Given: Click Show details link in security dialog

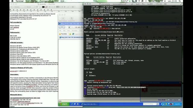Looking at the screenshot, I should [x=162, y=100].
